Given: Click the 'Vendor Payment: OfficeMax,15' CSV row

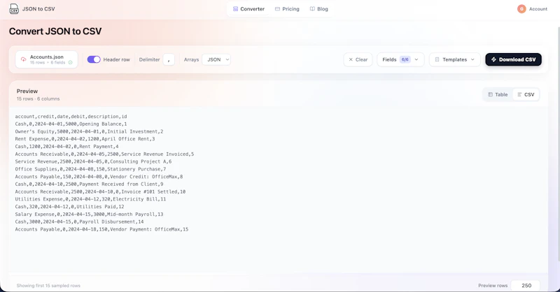Looking at the screenshot, I should click(x=101, y=229).
